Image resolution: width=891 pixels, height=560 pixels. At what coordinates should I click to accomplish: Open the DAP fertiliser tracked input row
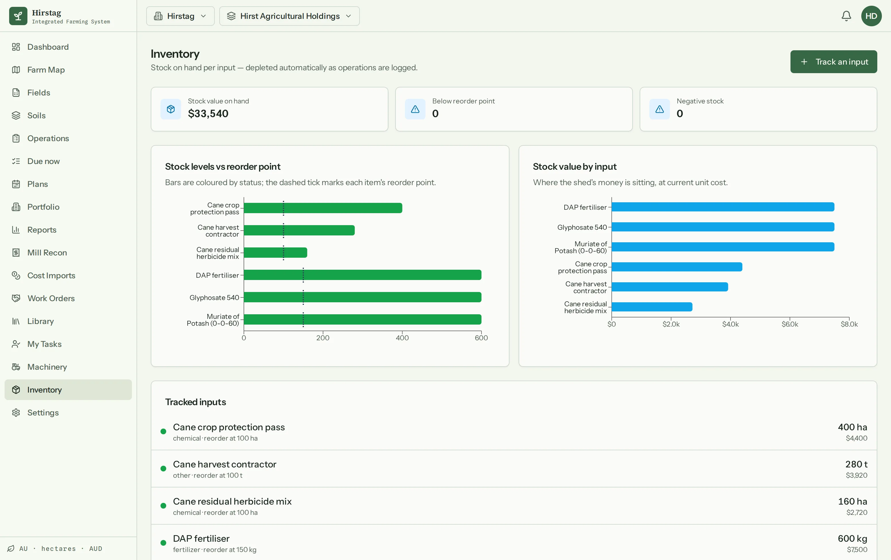(514, 542)
